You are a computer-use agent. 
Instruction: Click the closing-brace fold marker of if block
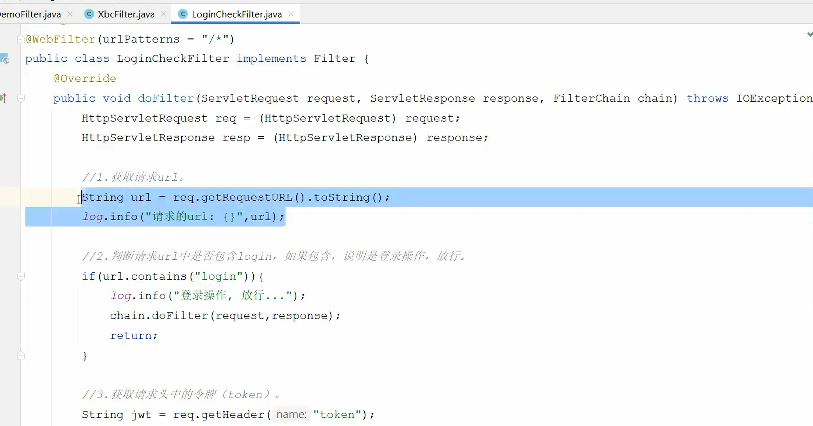coord(21,355)
